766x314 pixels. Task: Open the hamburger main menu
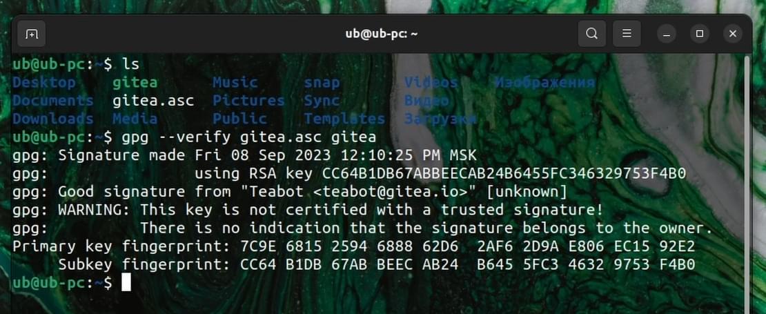(627, 34)
